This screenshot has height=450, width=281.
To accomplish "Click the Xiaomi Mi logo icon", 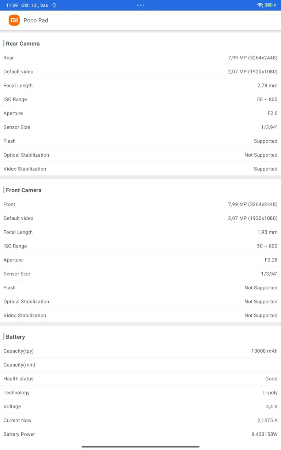I will [x=14, y=21].
